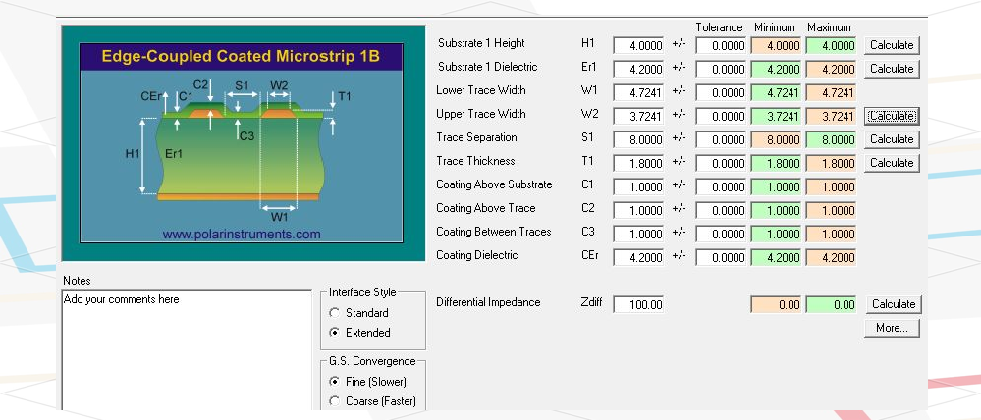
Task: Click the CEr coating dielectric value field
Action: tap(638, 257)
